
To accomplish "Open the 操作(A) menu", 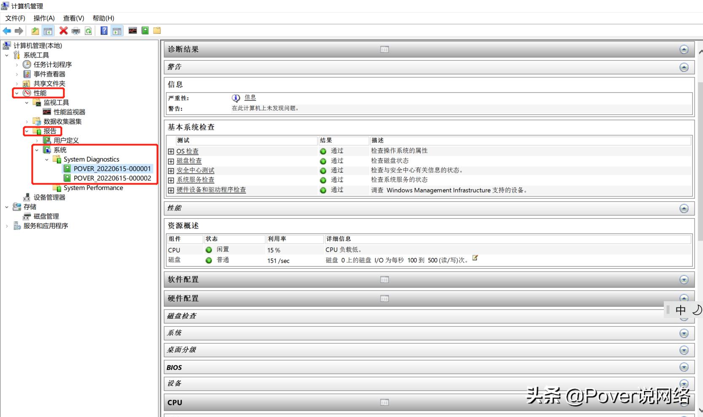I will coord(44,18).
